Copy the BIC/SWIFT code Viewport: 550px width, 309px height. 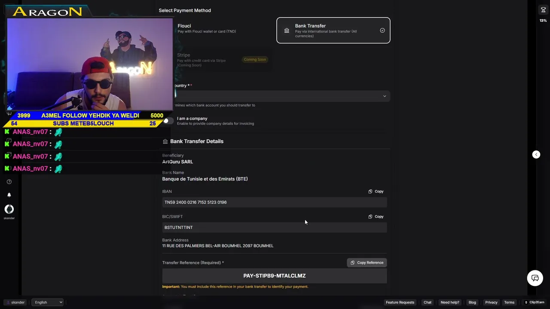[376, 217]
